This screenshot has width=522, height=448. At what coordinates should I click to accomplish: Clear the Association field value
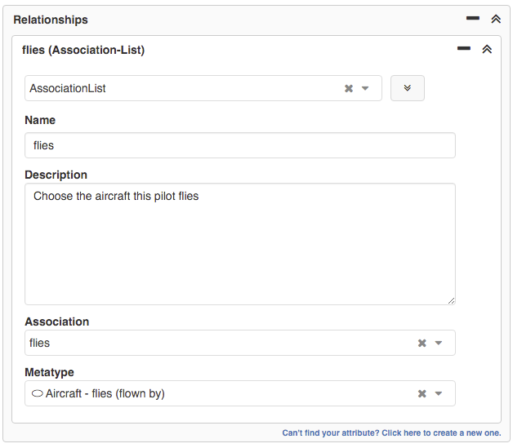[422, 343]
